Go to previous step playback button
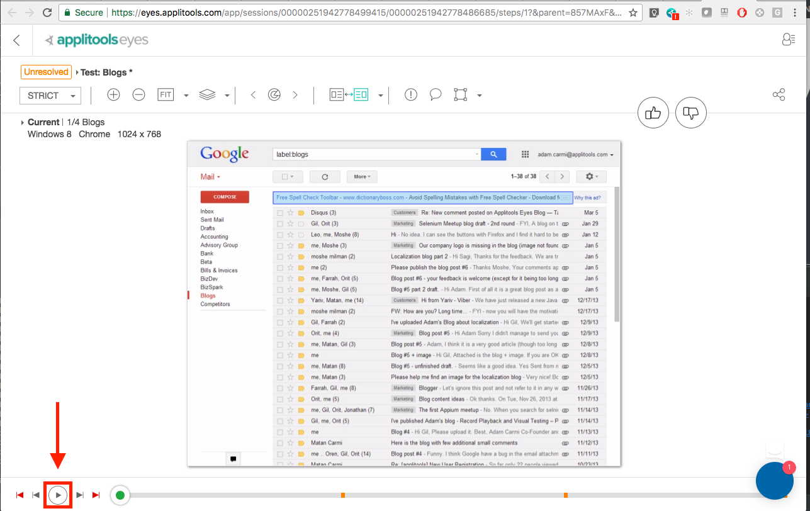The height and width of the screenshot is (511, 810). point(36,495)
